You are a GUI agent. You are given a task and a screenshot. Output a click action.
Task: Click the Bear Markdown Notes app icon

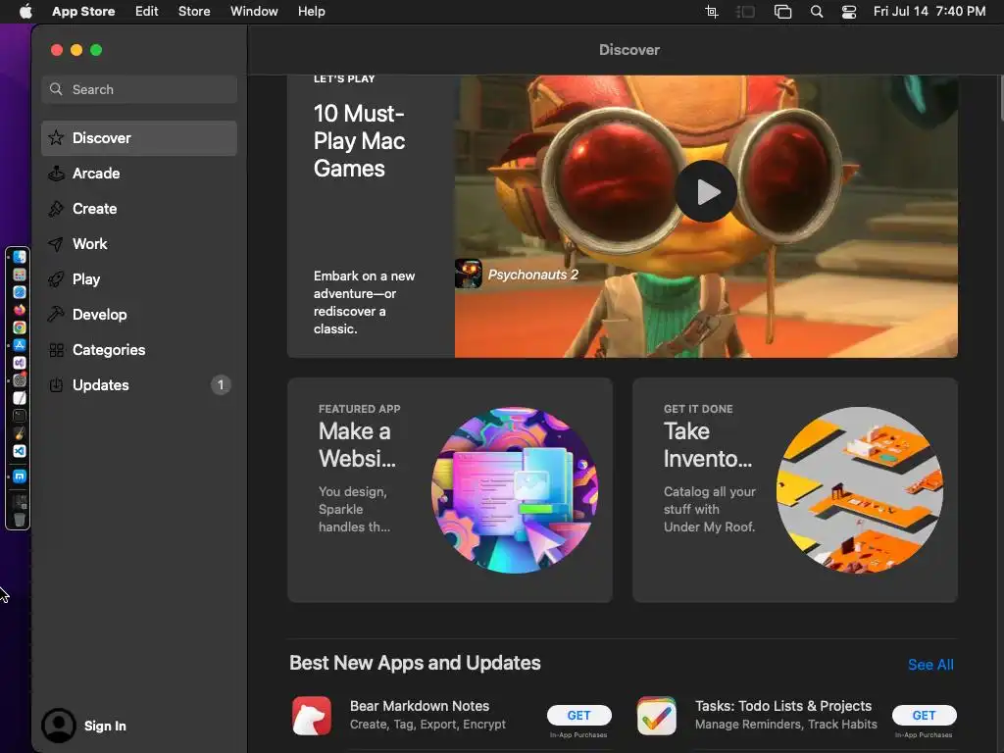312,715
